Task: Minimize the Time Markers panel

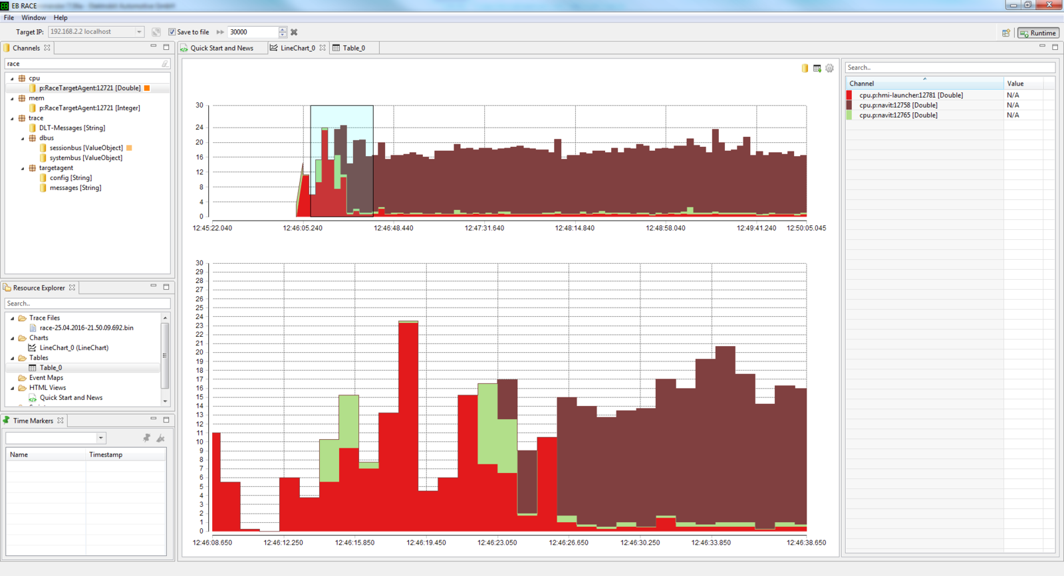Action: (x=154, y=419)
